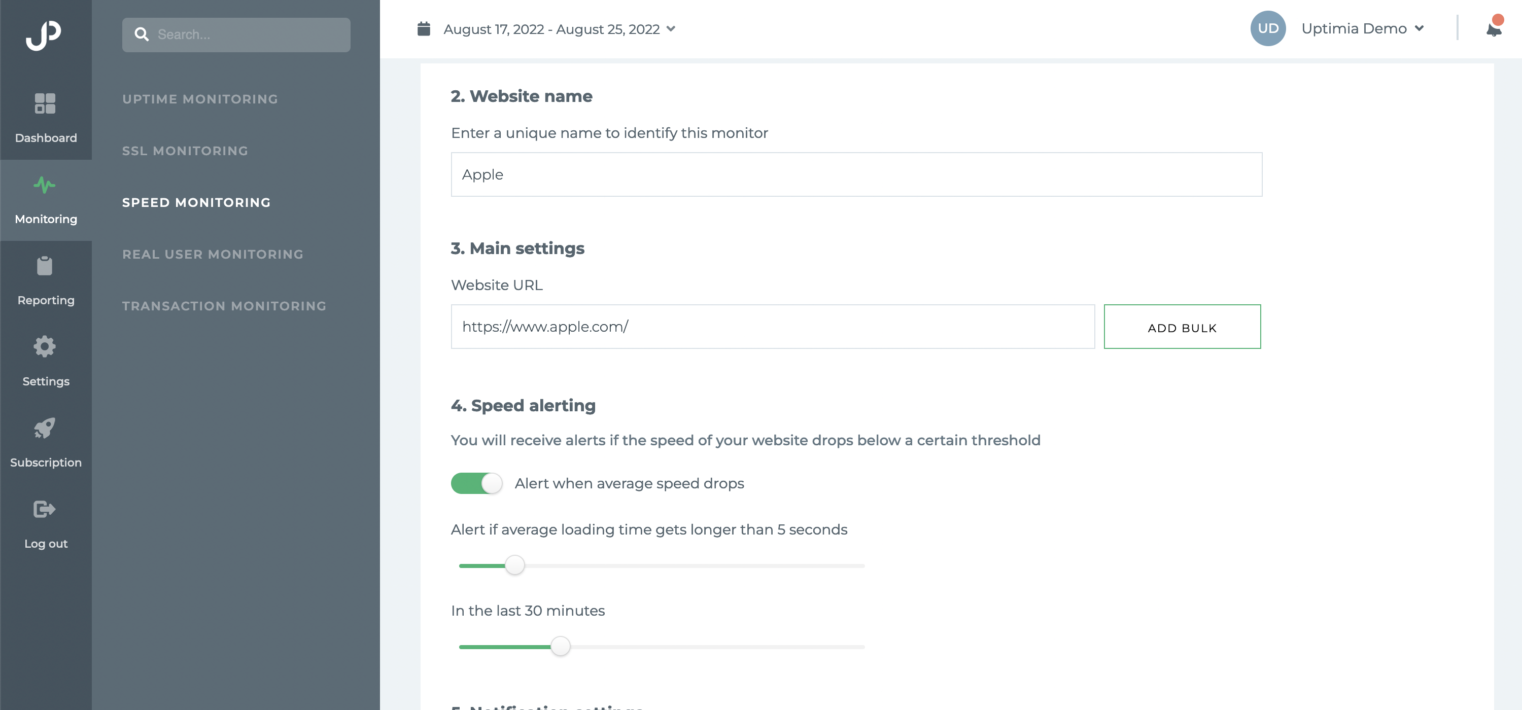Viewport: 1522px width, 710px height.
Task: Click the ADD BULK button
Action: (x=1182, y=327)
